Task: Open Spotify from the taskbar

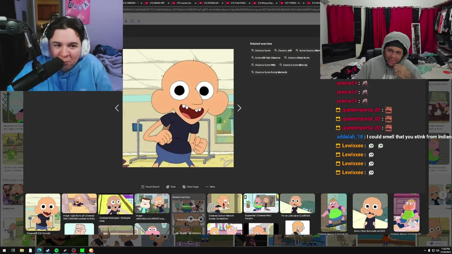Action: click(x=56, y=251)
